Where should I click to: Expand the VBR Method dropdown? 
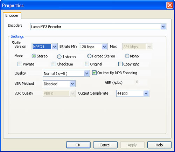point(59,84)
